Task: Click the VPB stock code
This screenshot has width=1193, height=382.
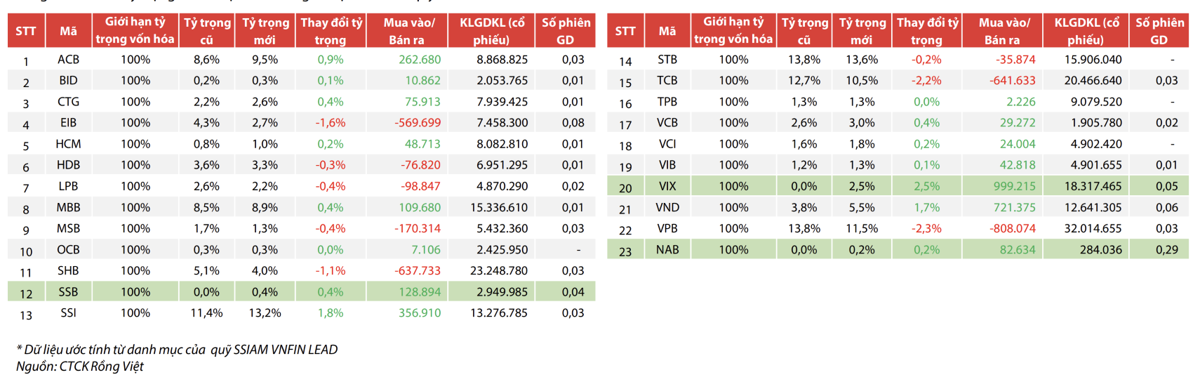Action: click(x=667, y=228)
